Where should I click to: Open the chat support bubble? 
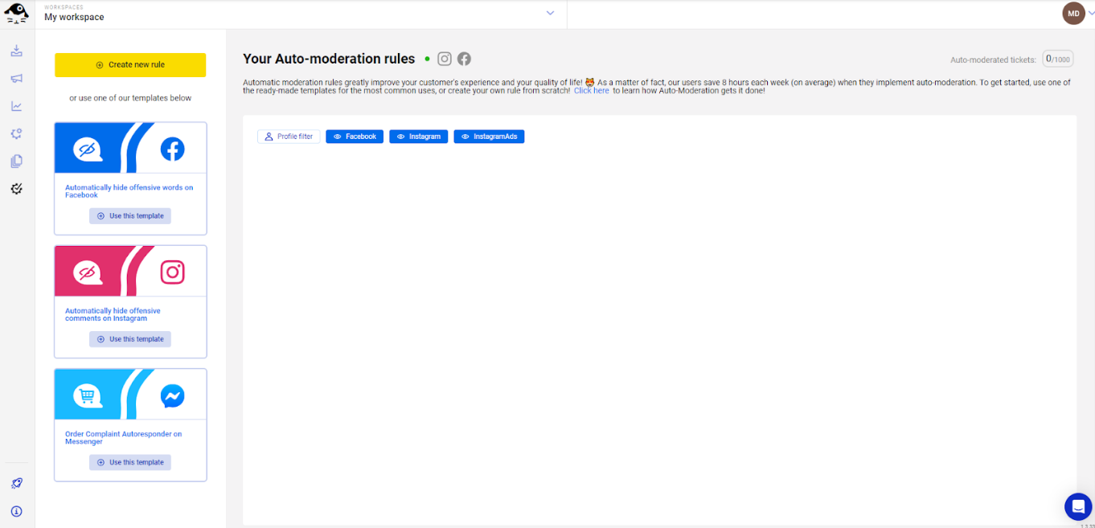(1077, 506)
